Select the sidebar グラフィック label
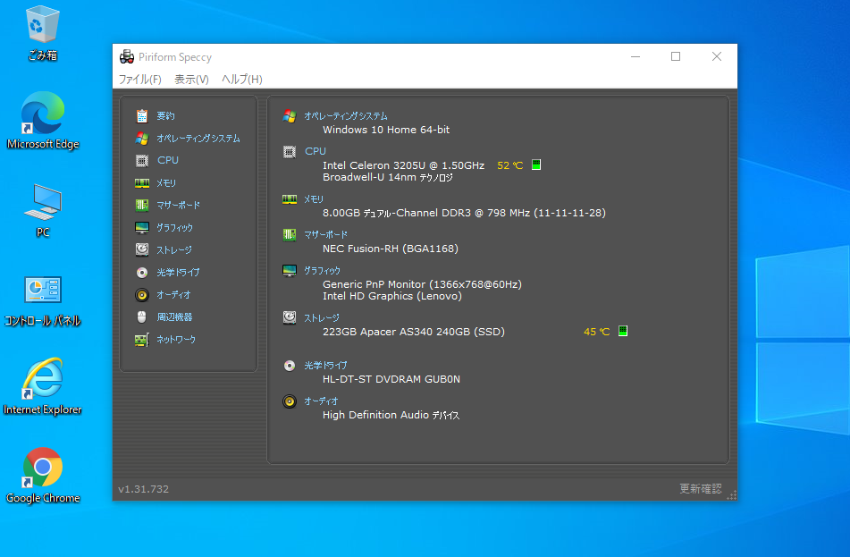Image resolution: width=850 pixels, height=557 pixels. click(x=174, y=228)
